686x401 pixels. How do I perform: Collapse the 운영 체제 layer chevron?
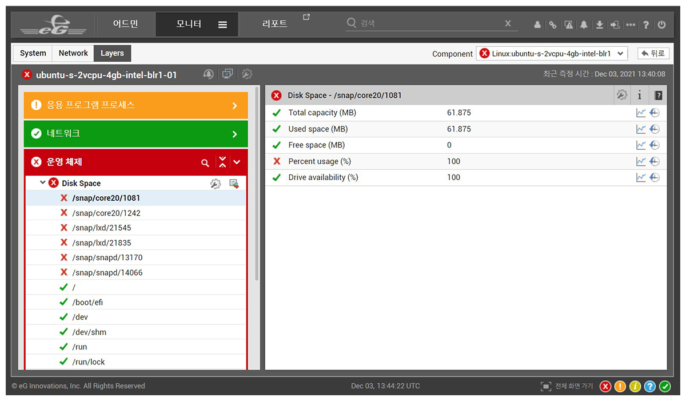click(237, 162)
